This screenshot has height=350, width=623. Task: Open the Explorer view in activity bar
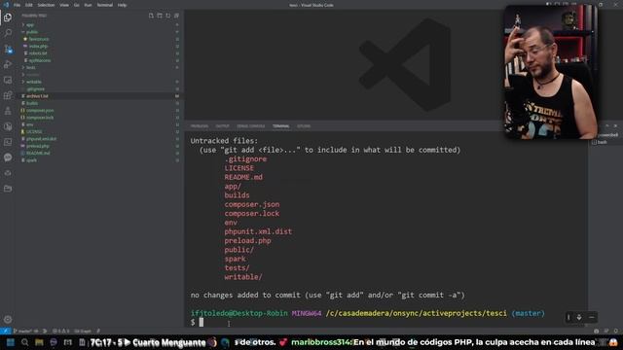(8, 17)
